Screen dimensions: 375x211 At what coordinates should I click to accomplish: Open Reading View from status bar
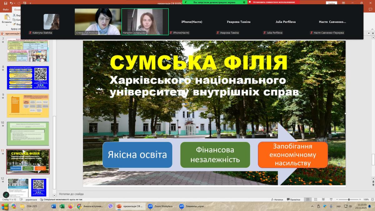coord(323,199)
